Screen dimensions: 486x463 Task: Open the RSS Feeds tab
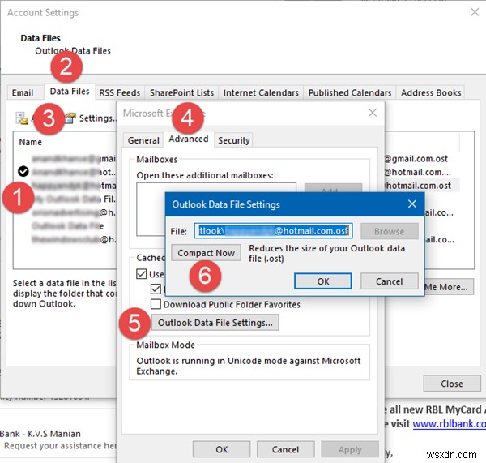[x=119, y=92]
